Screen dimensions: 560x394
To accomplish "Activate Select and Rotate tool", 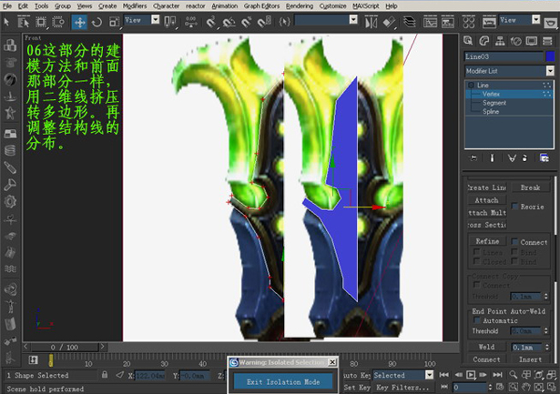I will pyautogui.click(x=97, y=22).
